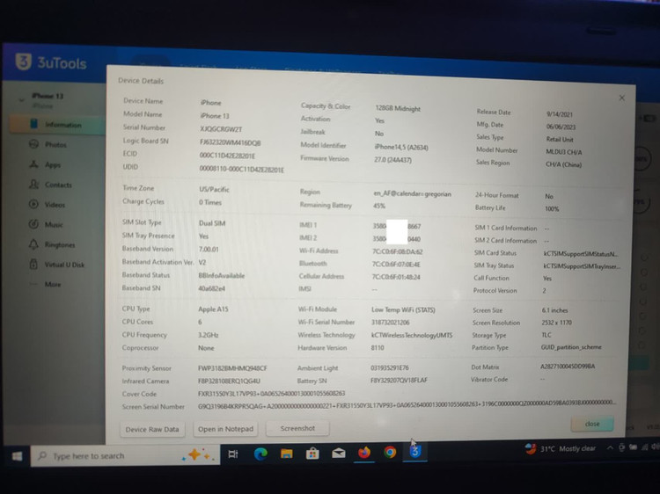Open Windows Start menu
Viewport: 660px width, 494px height.
(18, 455)
